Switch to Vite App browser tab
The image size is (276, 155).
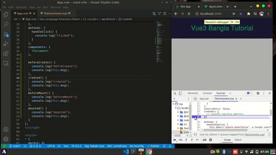point(188,7)
